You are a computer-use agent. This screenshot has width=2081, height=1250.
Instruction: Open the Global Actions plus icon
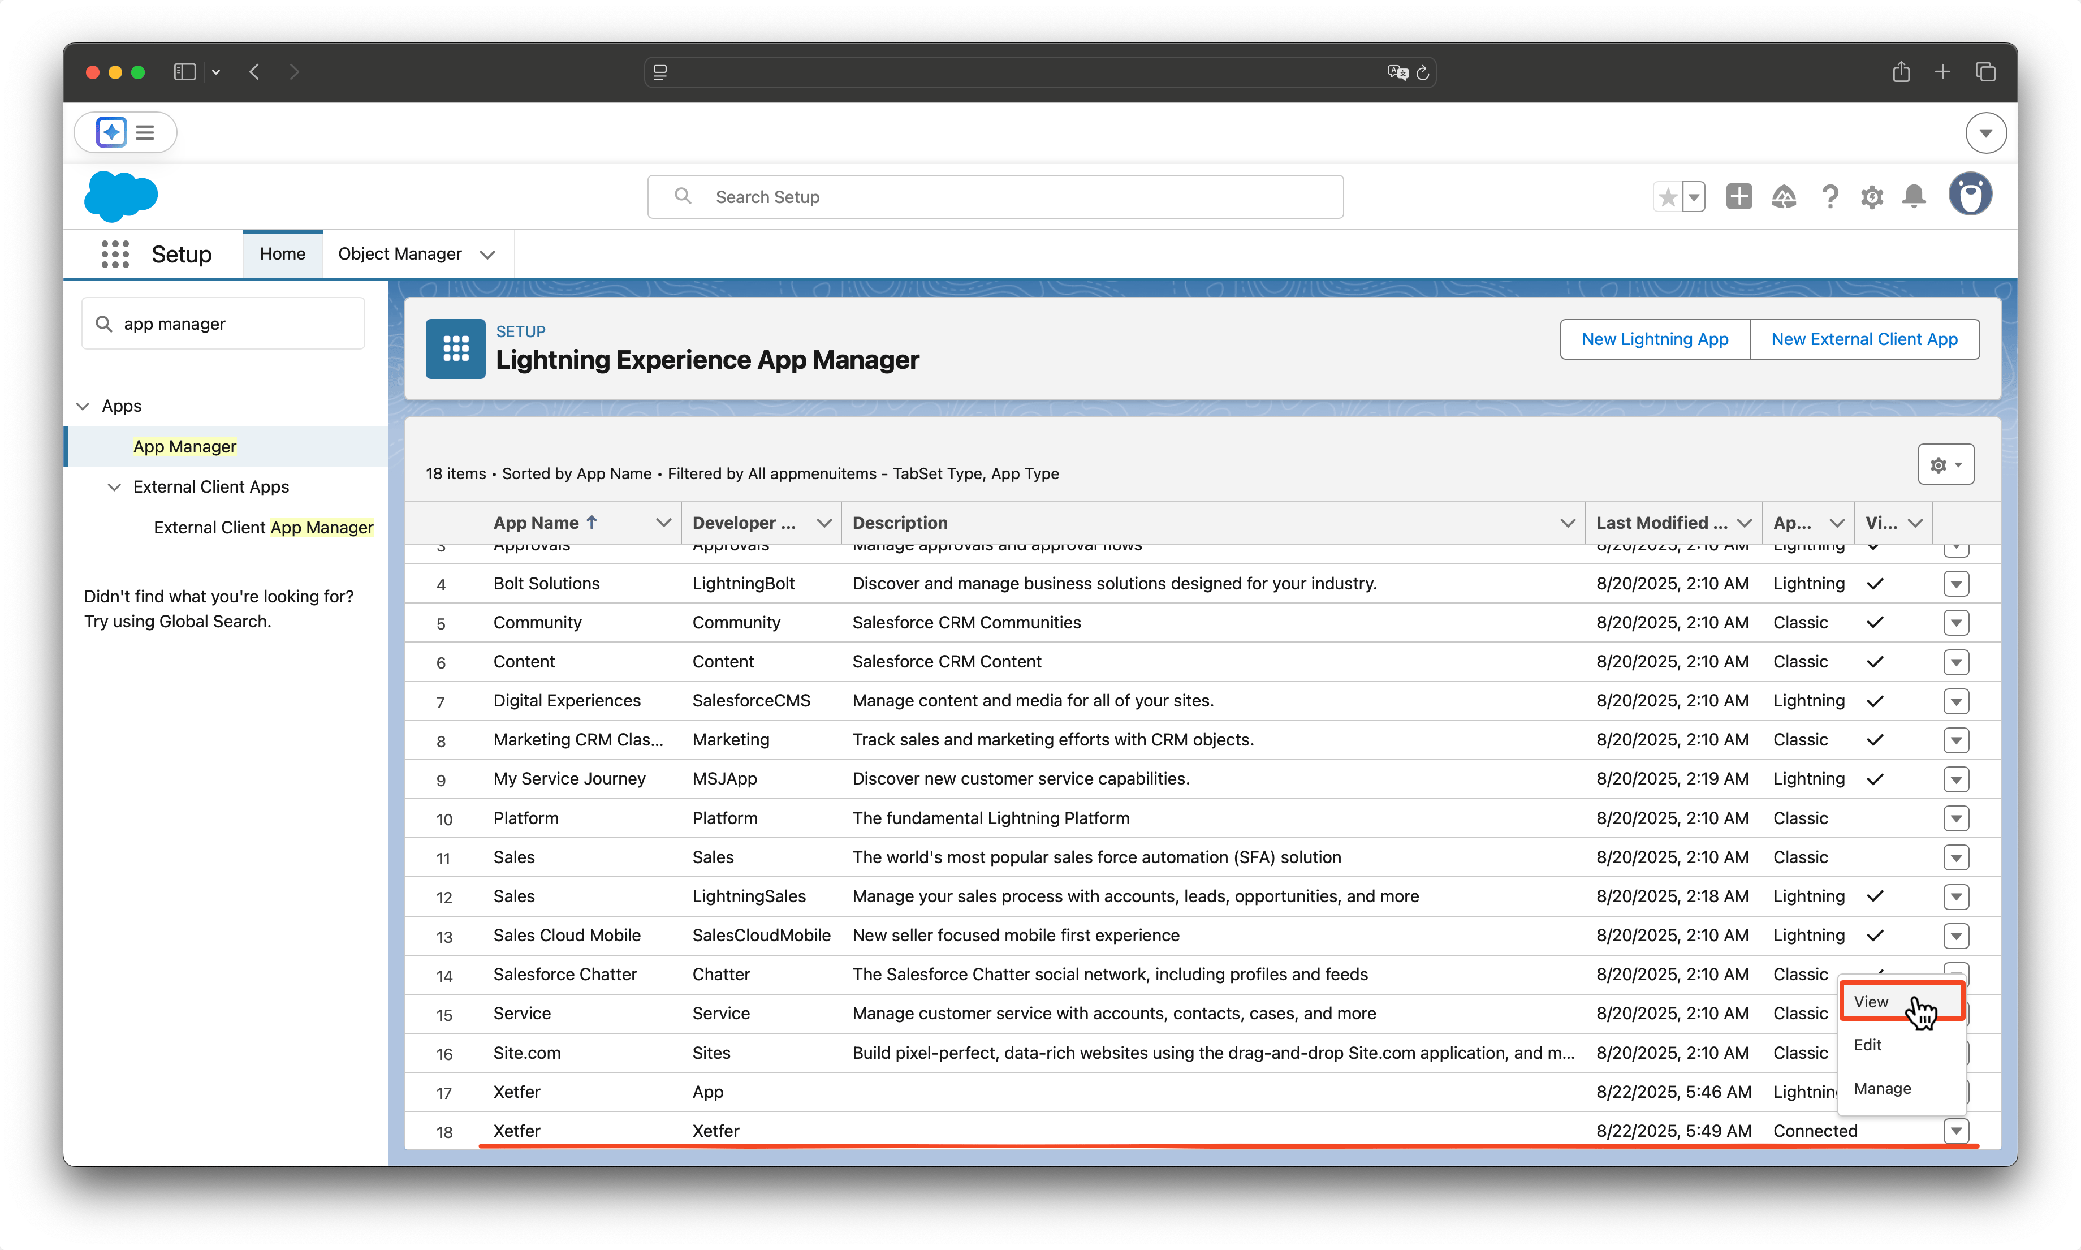pos(1738,196)
